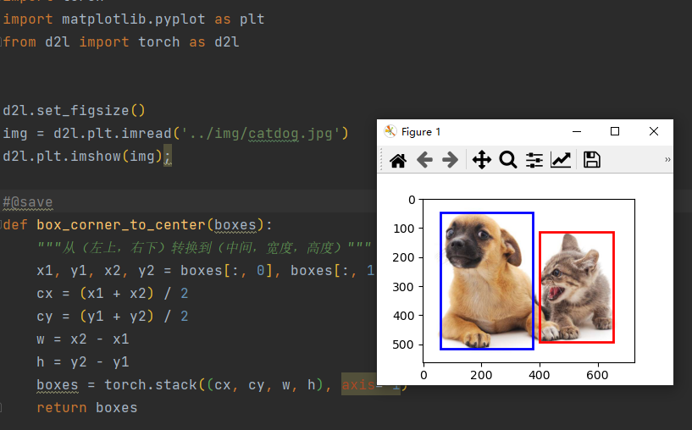Select the Pan axes tool
This screenshot has width=692, height=430.
(482, 160)
